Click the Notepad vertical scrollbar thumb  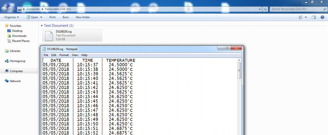pos(240,71)
